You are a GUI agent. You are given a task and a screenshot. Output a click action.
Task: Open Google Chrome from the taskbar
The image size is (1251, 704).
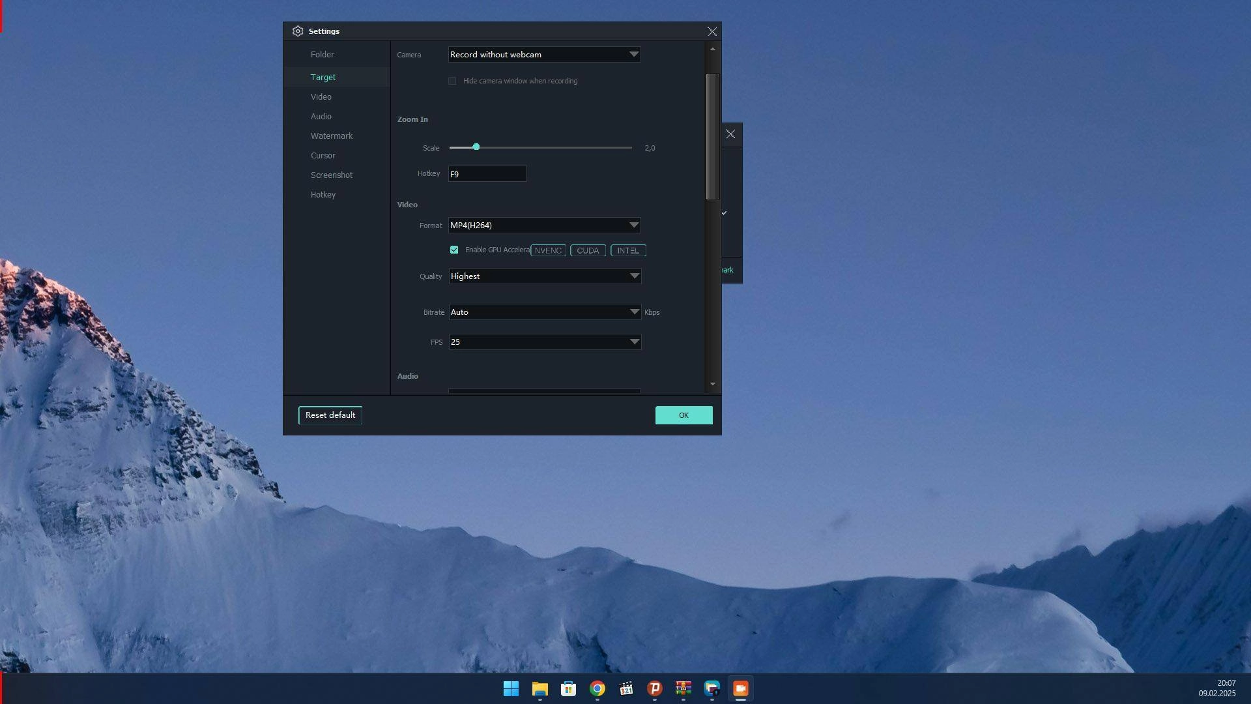(597, 688)
